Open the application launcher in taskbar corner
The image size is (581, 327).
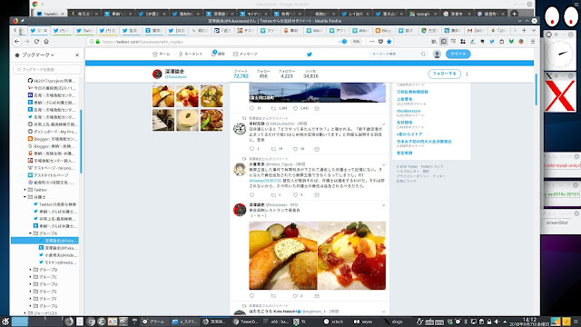[x=5, y=322]
